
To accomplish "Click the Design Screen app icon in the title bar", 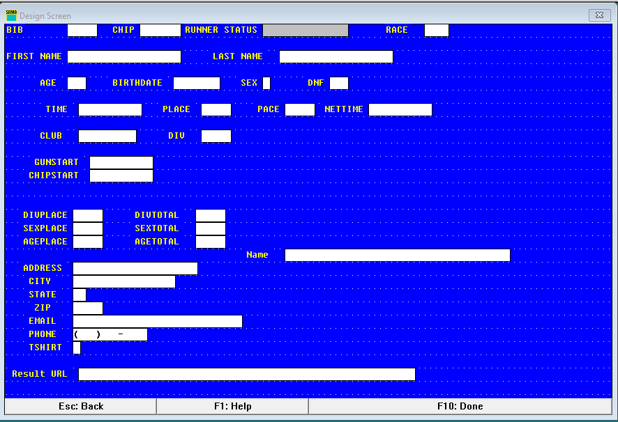I will 11,15.
